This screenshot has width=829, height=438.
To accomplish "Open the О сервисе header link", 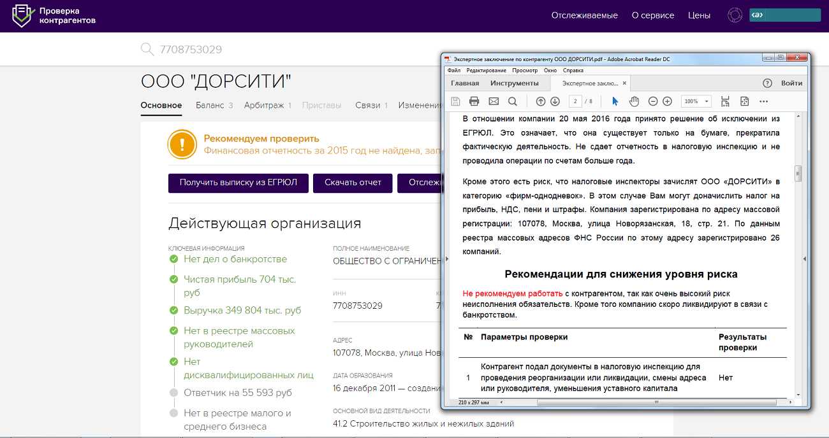I will 653,15.
